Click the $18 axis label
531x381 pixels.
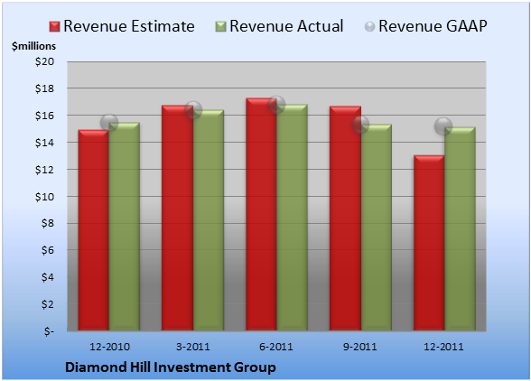pos(45,88)
